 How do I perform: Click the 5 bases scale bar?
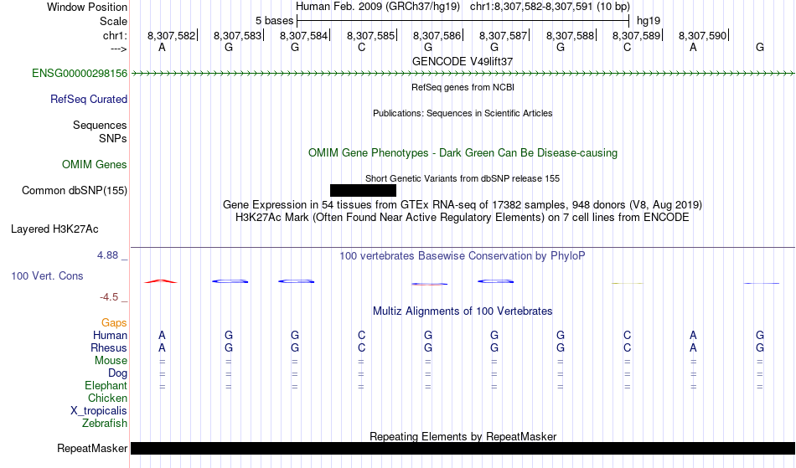pos(463,21)
